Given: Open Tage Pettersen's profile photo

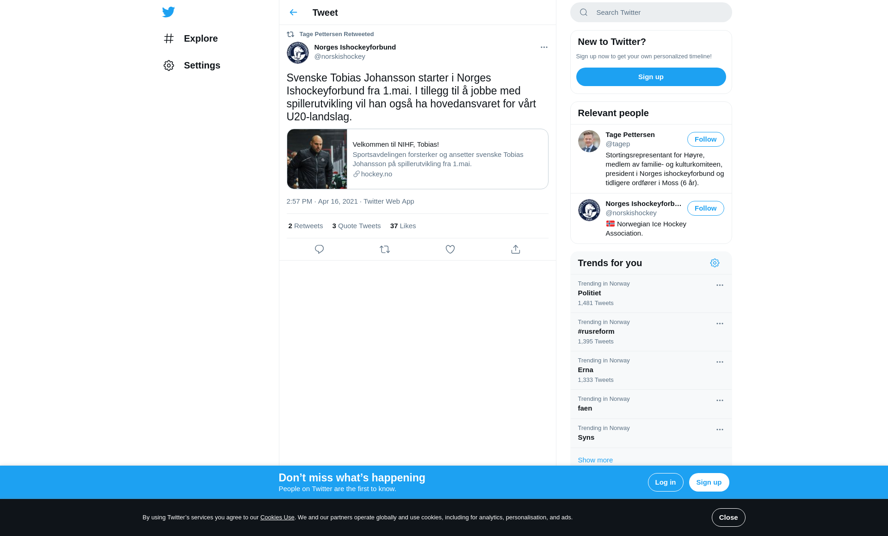Looking at the screenshot, I should (x=589, y=141).
